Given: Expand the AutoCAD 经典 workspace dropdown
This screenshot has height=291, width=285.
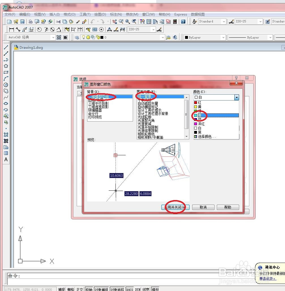Looking at the screenshot, I should pos(53,37).
